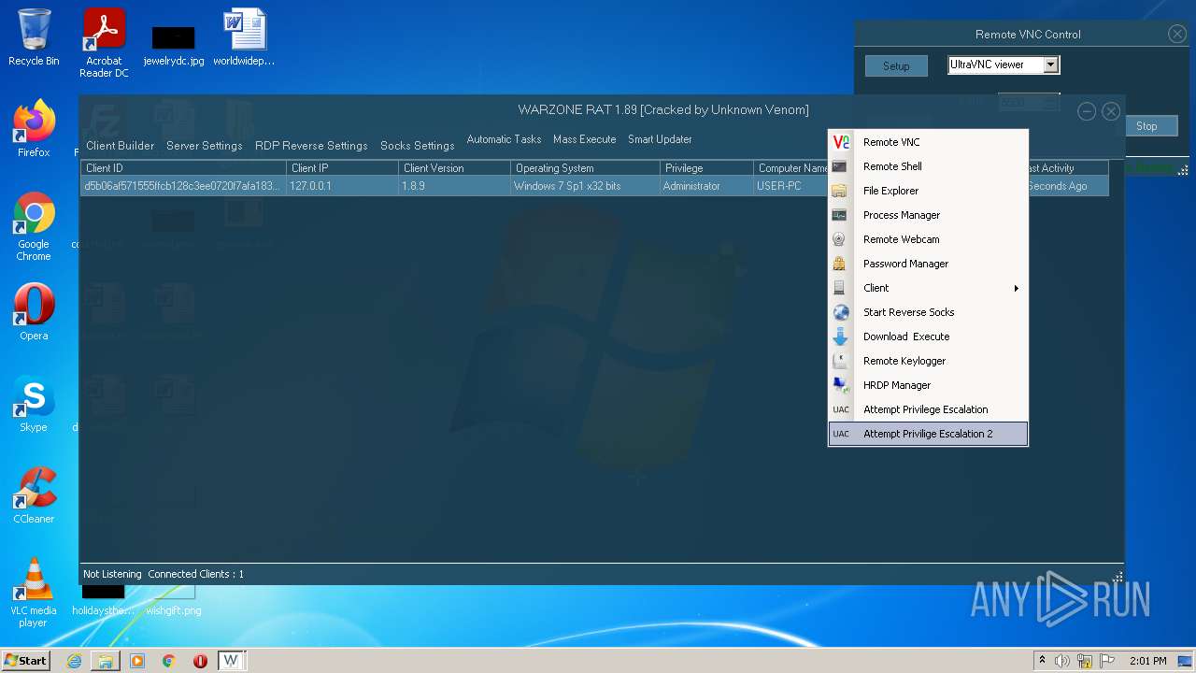1196x673 pixels.
Task: Click the Process Manager monitor icon
Action: (840, 215)
